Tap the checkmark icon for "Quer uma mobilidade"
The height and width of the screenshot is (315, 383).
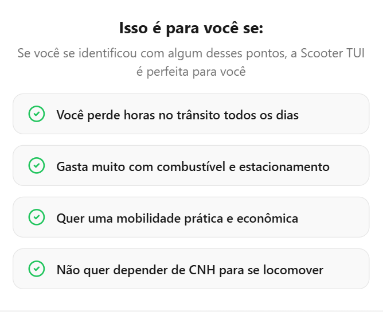click(x=37, y=217)
